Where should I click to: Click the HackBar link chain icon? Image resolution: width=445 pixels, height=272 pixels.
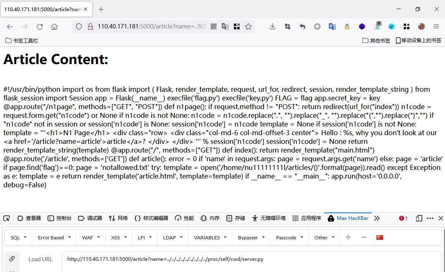click(x=12, y=259)
